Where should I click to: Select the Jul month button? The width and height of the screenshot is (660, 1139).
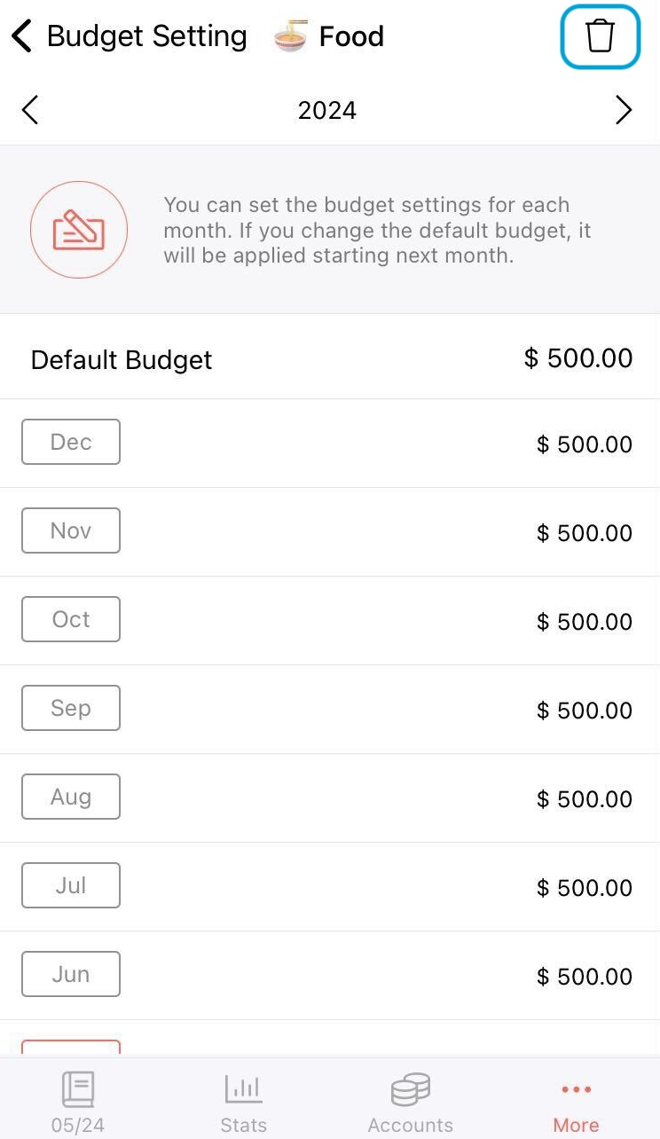71,885
